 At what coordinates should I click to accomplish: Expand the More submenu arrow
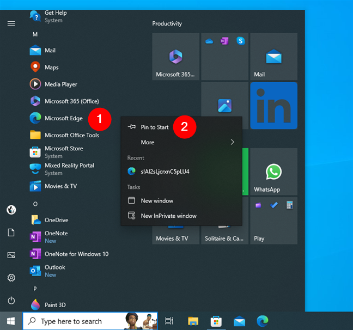click(x=233, y=142)
